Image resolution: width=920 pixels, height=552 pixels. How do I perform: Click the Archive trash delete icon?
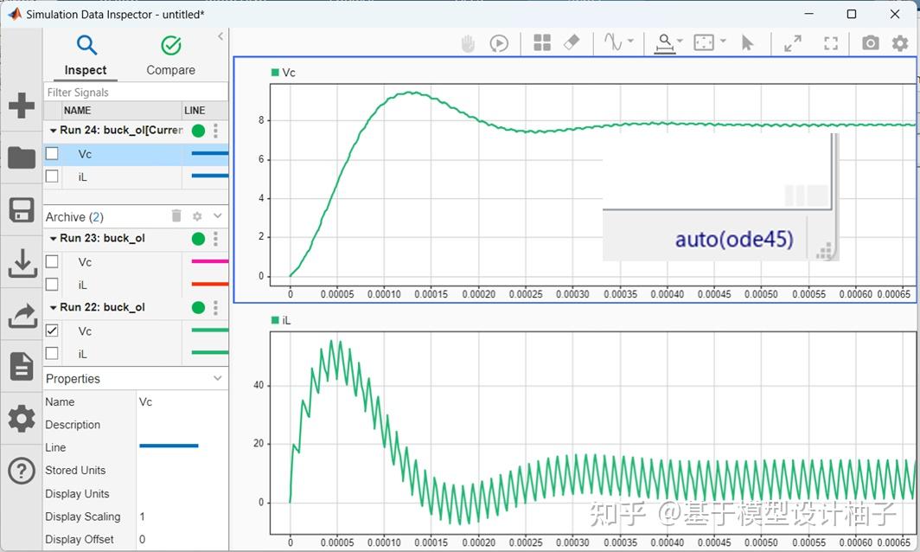point(176,216)
